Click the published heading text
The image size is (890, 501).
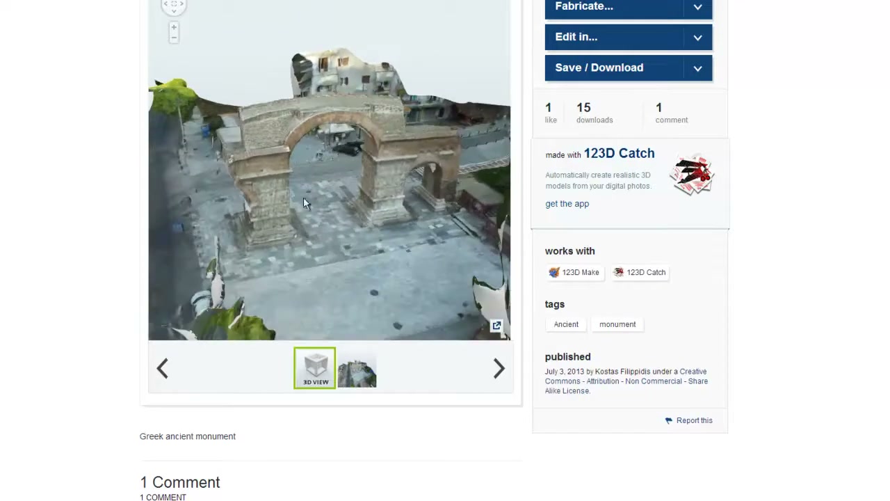click(567, 357)
